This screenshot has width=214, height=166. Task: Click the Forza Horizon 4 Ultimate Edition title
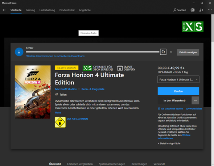click(x=89, y=79)
